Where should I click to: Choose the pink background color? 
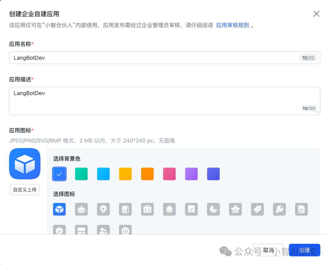click(169, 174)
